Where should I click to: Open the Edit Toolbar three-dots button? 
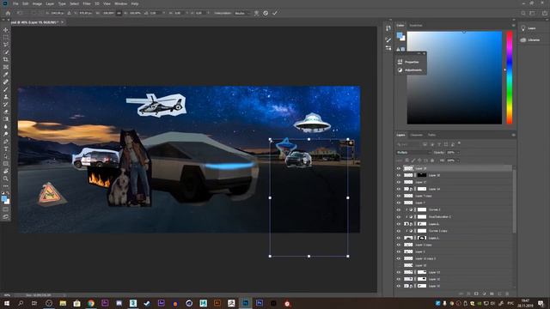click(x=6, y=186)
